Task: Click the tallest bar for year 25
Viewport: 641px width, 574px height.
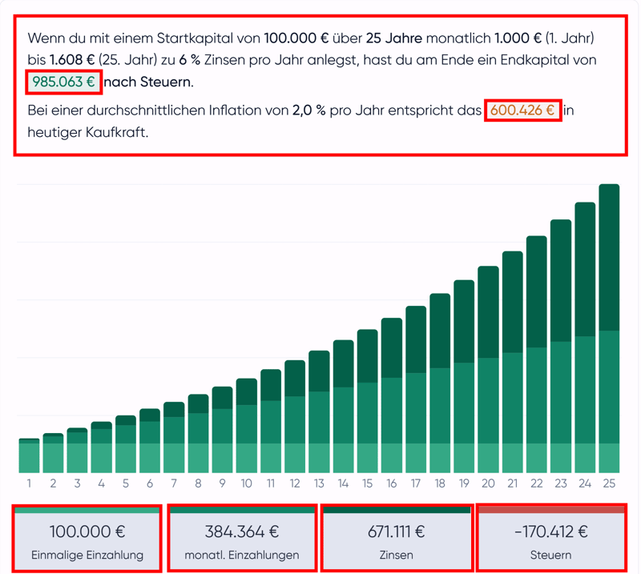Action: (609, 328)
